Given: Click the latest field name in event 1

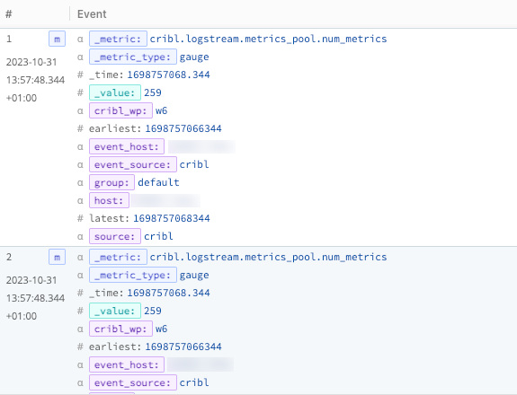Looking at the screenshot, I should pos(109,218).
